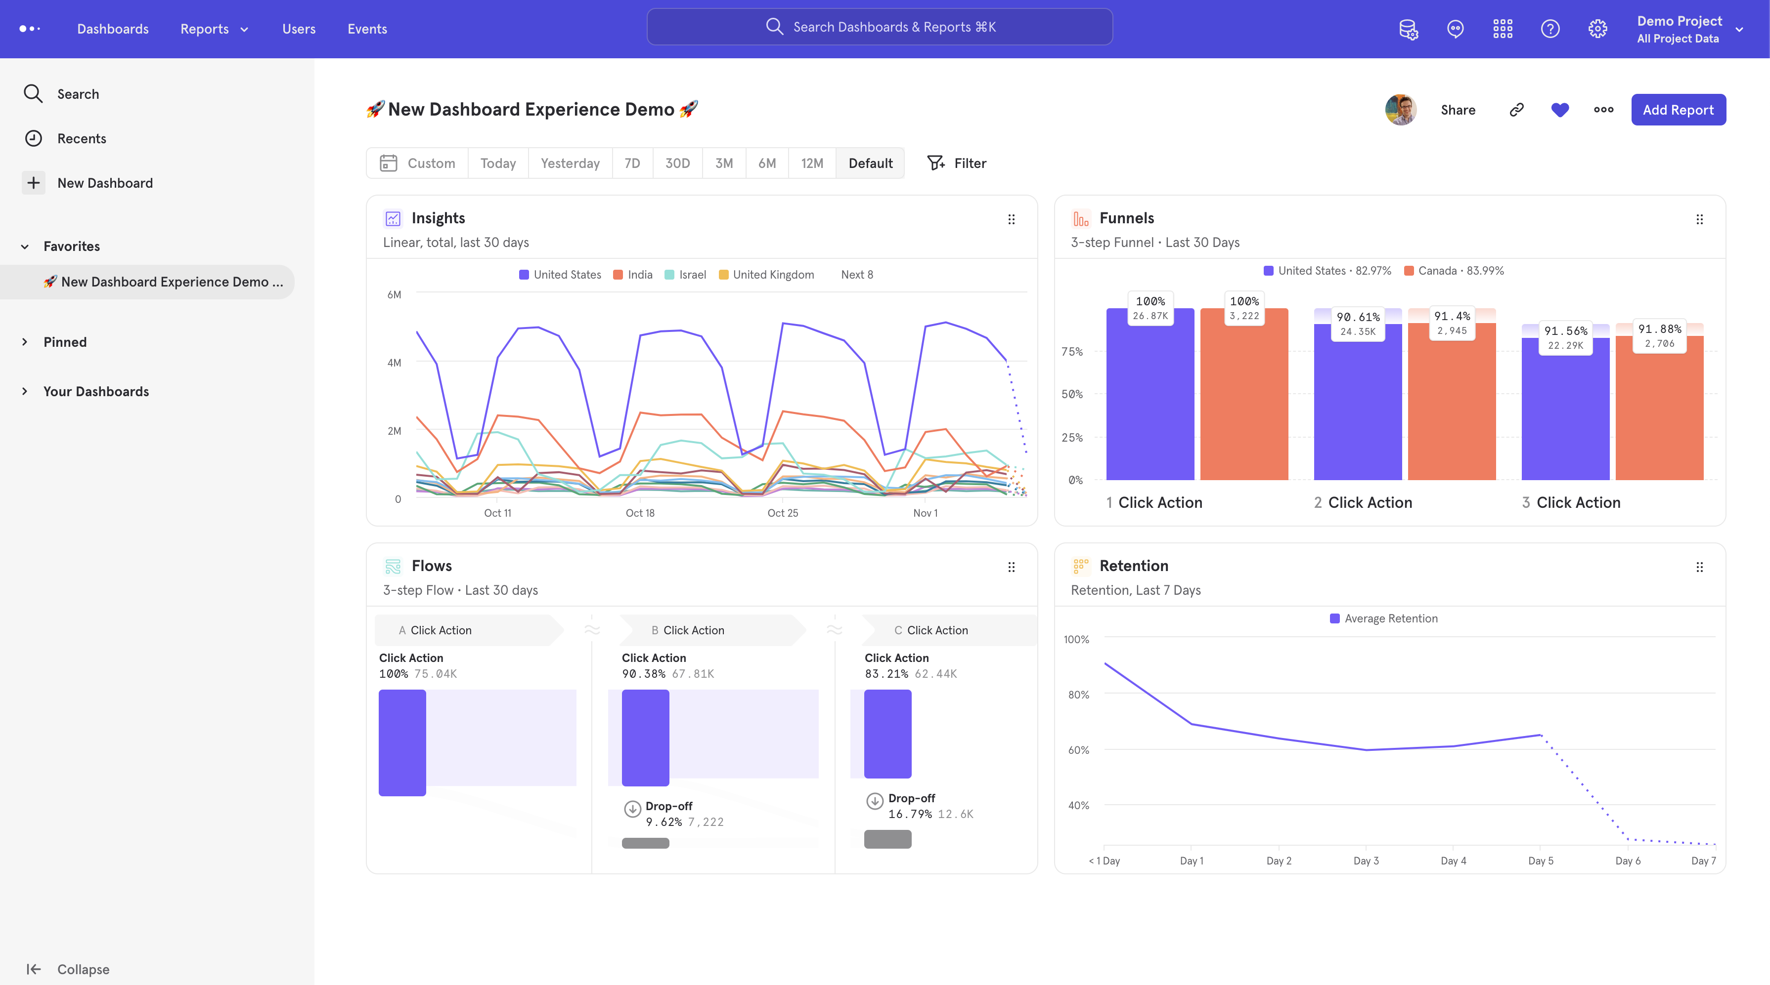The height and width of the screenshot is (985, 1770).
Task: Click the user avatar photo
Action: click(1401, 110)
